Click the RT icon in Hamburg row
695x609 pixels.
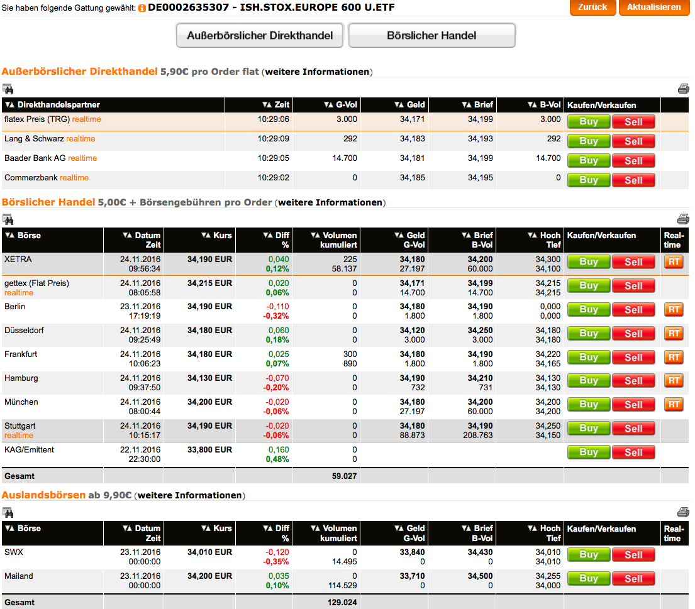click(x=673, y=380)
